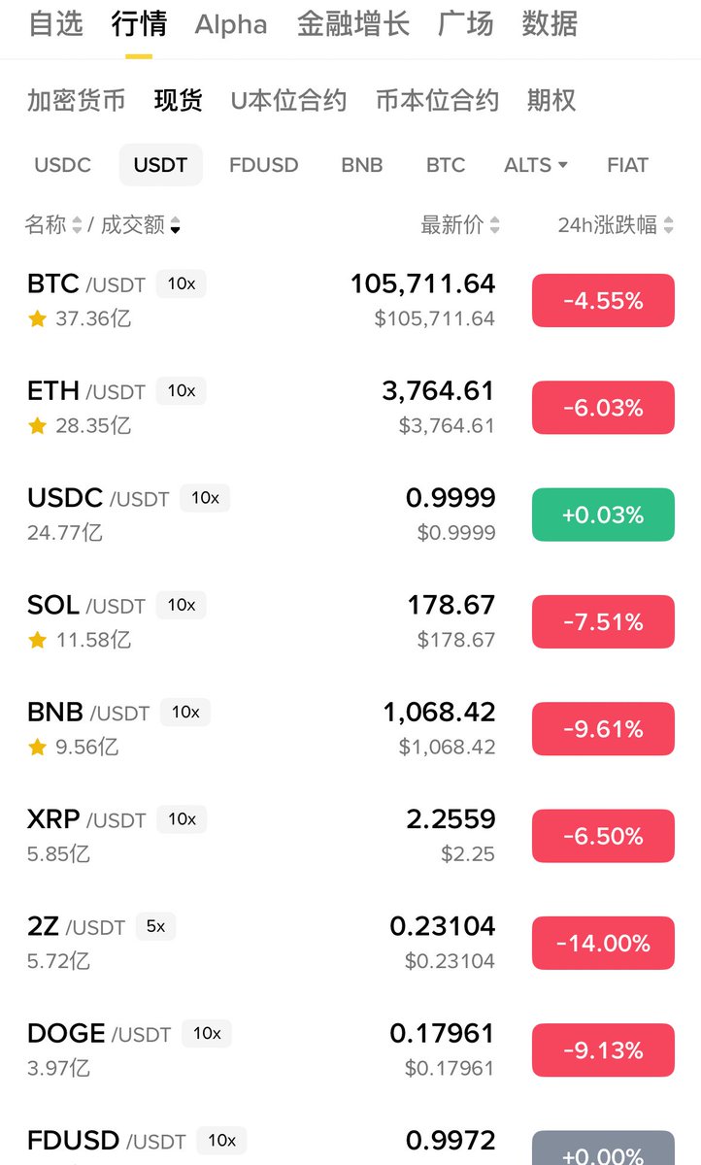Click BTC -4.55% change badge
This screenshot has width=701, height=1165.
tap(603, 301)
